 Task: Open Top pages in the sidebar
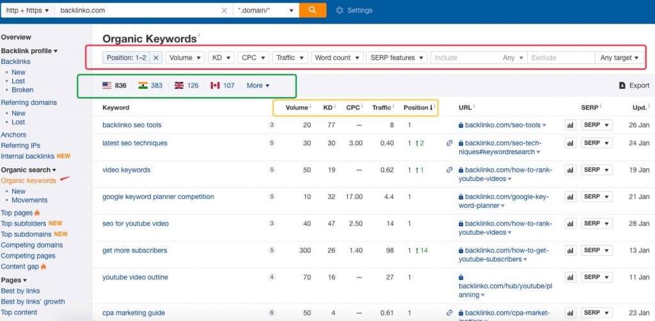point(17,213)
